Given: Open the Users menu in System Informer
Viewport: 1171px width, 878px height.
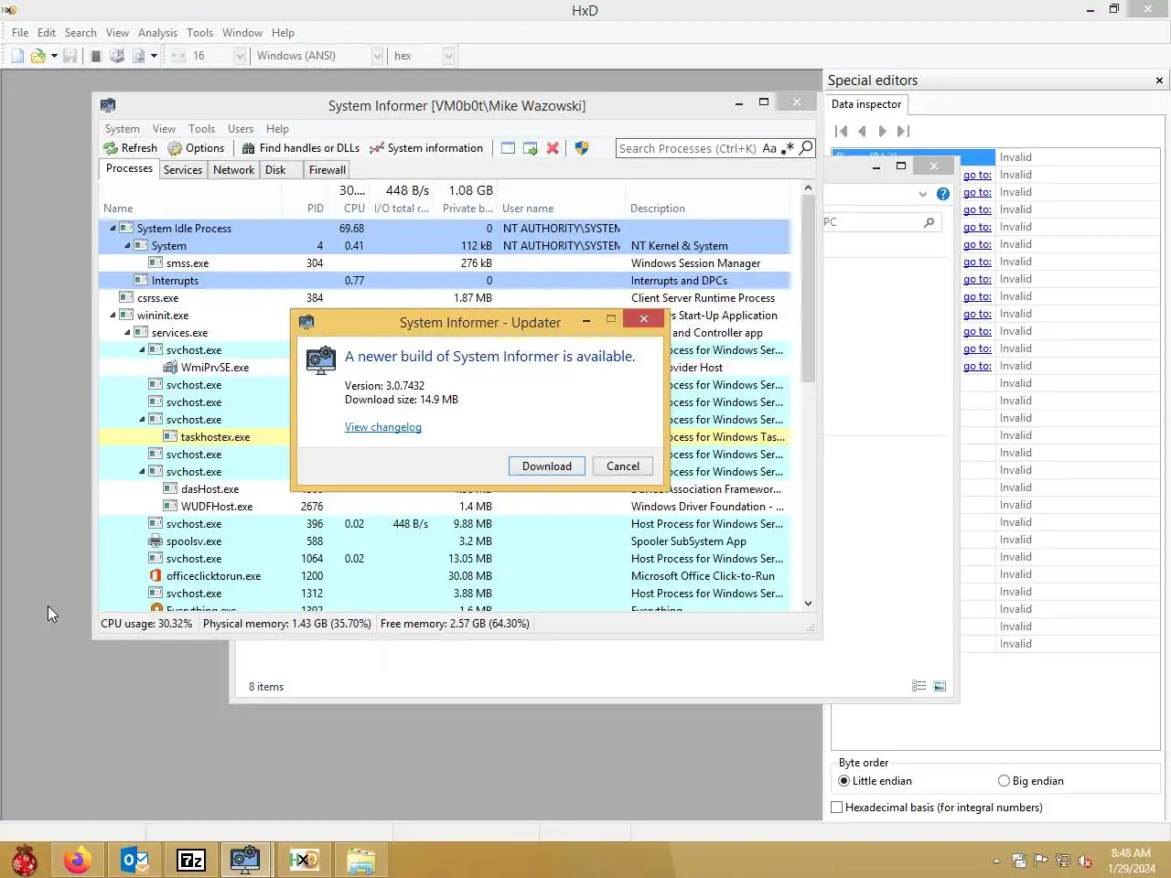Looking at the screenshot, I should coord(241,129).
